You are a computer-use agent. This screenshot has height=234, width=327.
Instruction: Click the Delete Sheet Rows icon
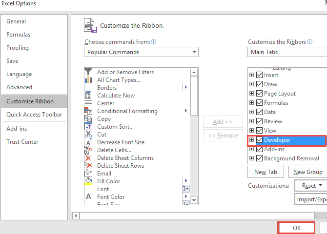pyautogui.click(x=88, y=166)
